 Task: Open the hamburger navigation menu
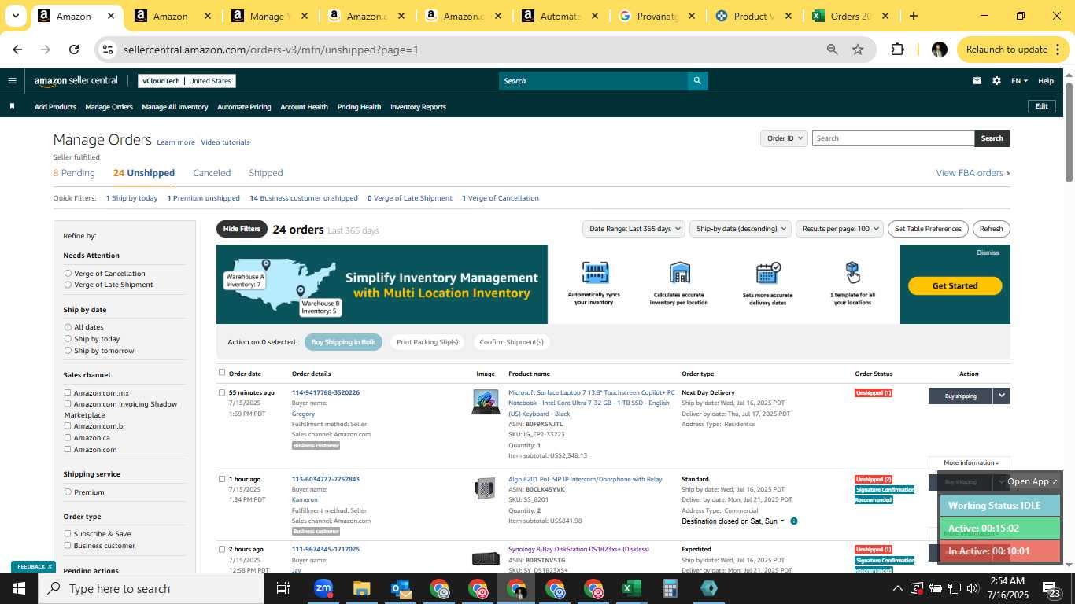12,80
